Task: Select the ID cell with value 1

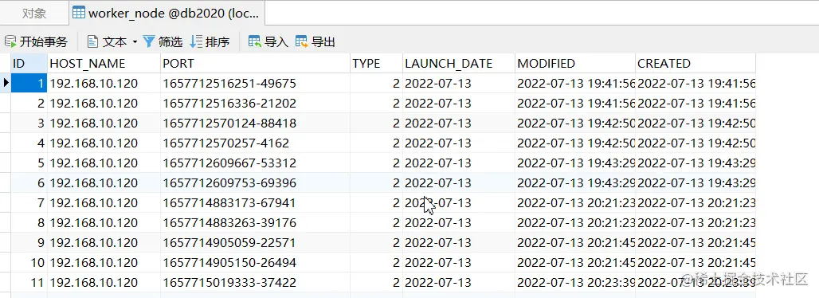Action: [29, 83]
